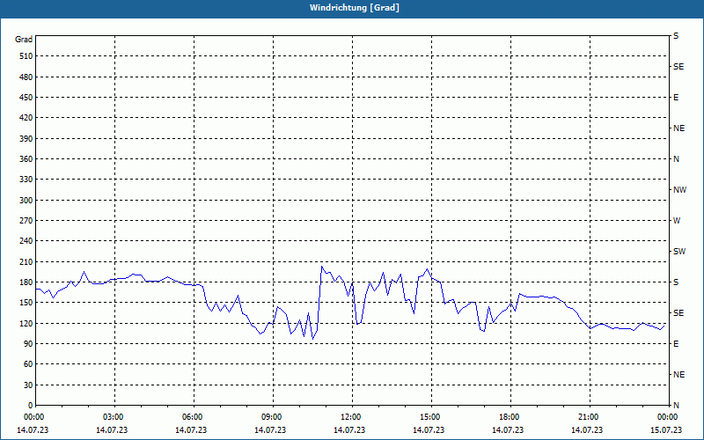Pick the 270 degree axis label

[26, 221]
